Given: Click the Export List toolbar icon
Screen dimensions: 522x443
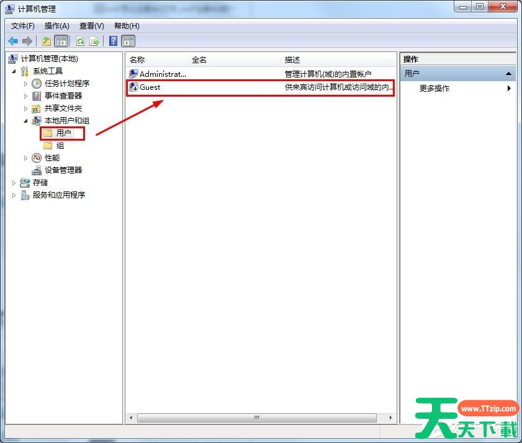Looking at the screenshot, I should click(x=94, y=42).
